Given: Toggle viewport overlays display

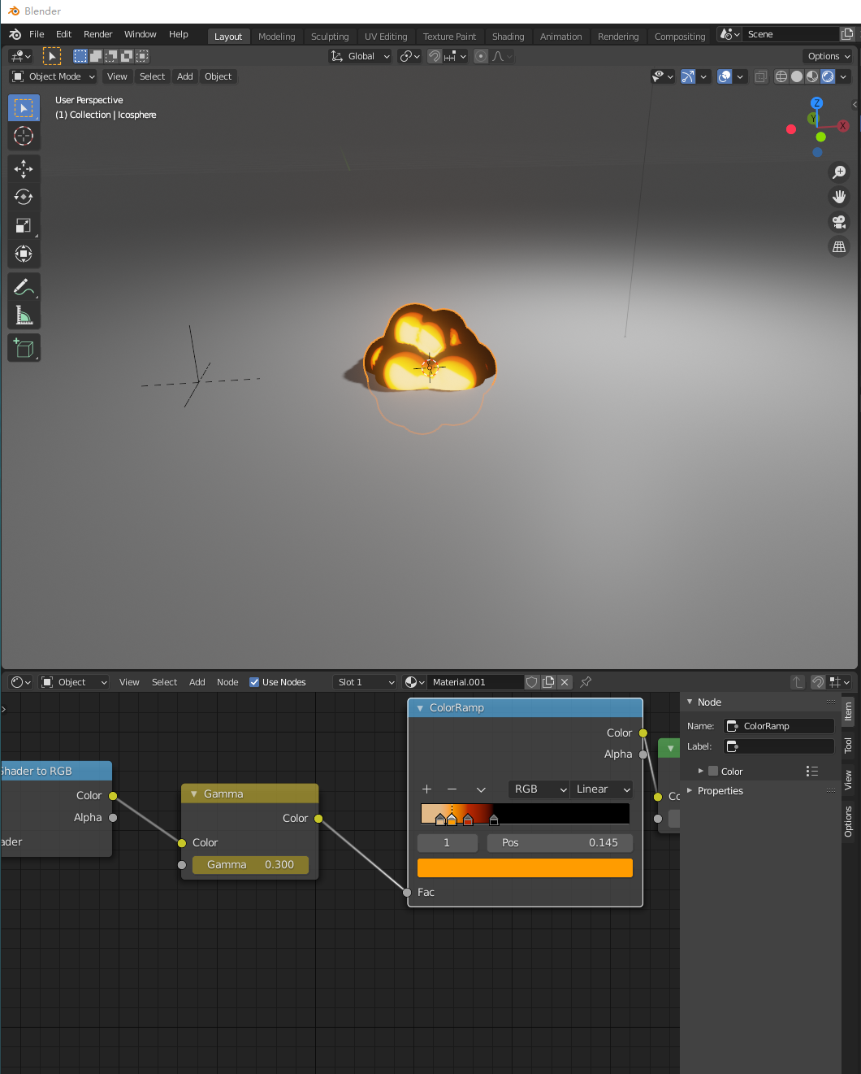Looking at the screenshot, I should pos(725,76).
